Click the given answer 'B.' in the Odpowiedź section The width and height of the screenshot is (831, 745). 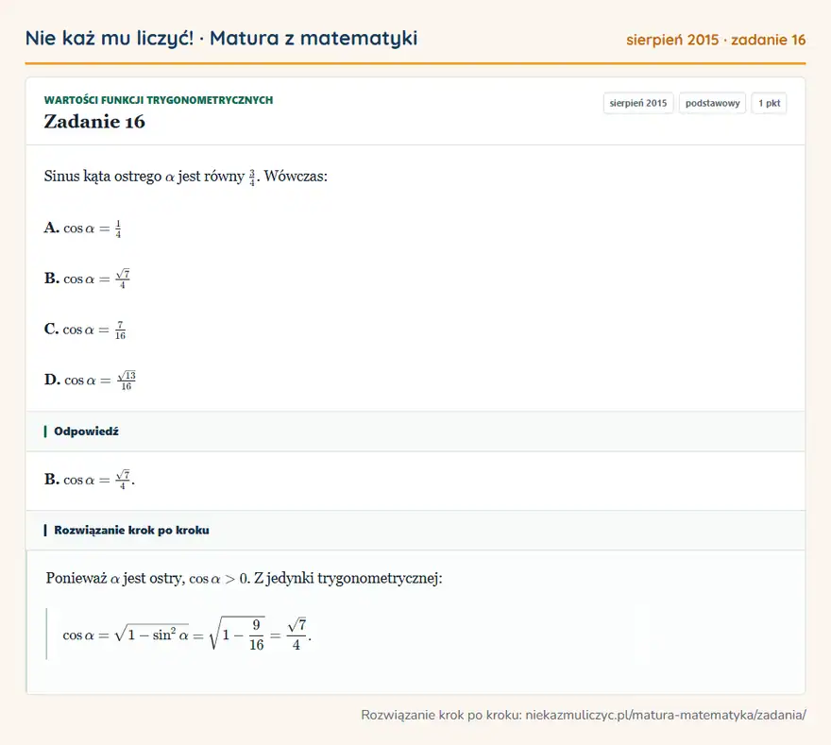[89, 480]
